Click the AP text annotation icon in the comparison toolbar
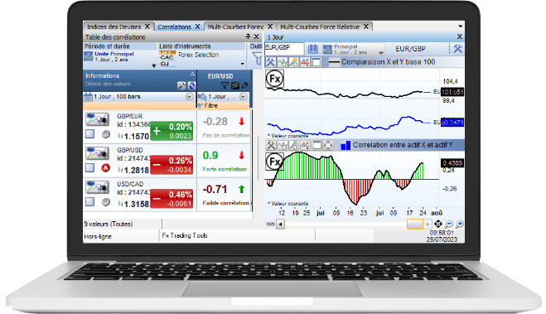546x314 pixels. (x=305, y=62)
